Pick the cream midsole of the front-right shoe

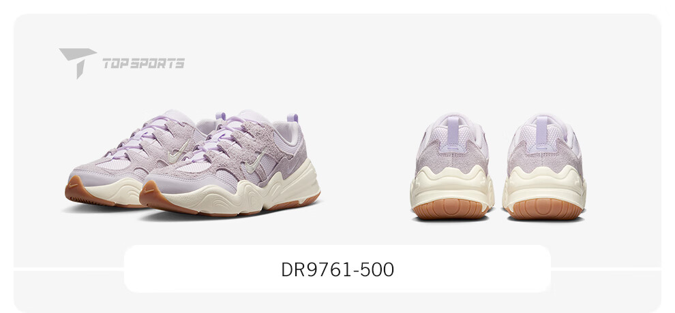tap(241, 193)
